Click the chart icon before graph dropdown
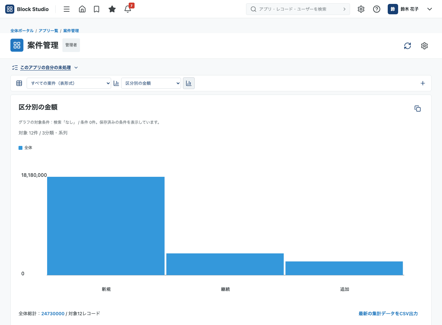Viewport: 442px width, 325px height. click(116, 83)
